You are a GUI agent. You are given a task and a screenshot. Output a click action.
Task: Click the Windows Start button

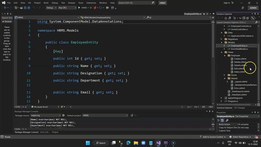click(88, 143)
